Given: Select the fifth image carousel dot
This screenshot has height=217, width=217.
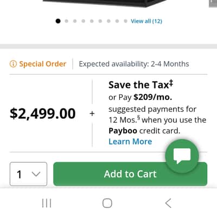Looking at the screenshot, I should pyautogui.click(x=92, y=21).
